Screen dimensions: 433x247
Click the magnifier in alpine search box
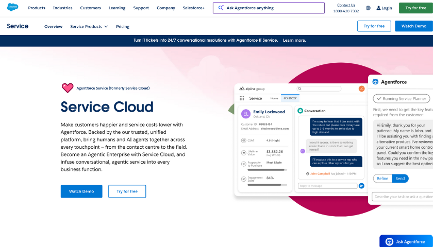pyautogui.click(x=299, y=89)
